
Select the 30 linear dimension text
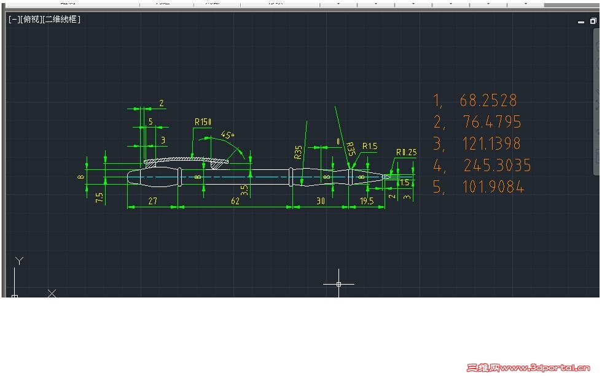click(x=321, y=201)
